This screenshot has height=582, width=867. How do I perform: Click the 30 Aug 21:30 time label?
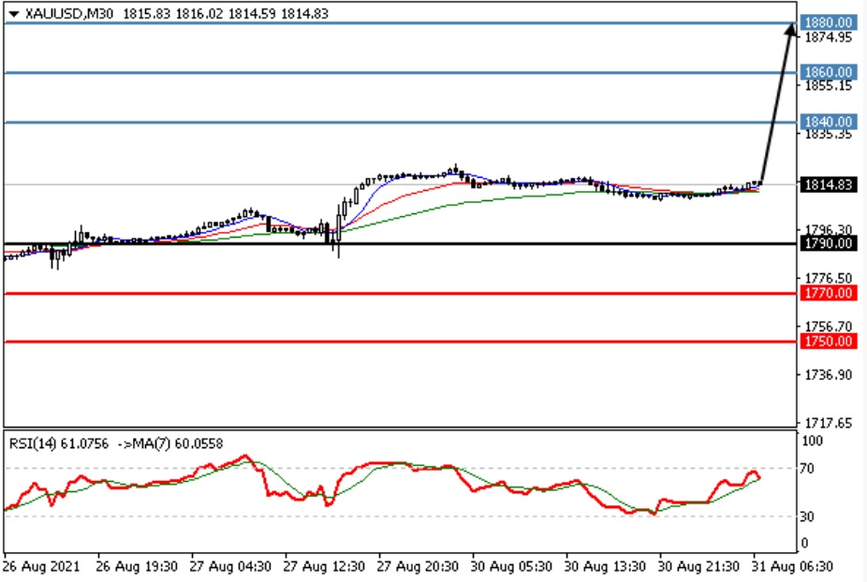[x=698, y=567]
